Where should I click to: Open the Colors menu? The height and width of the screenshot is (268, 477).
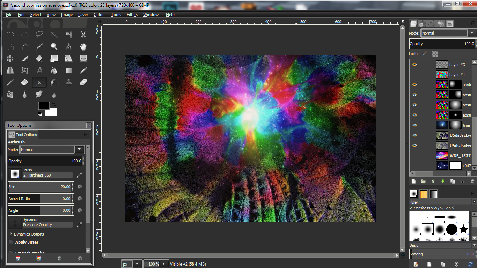[x=100, y=15]
